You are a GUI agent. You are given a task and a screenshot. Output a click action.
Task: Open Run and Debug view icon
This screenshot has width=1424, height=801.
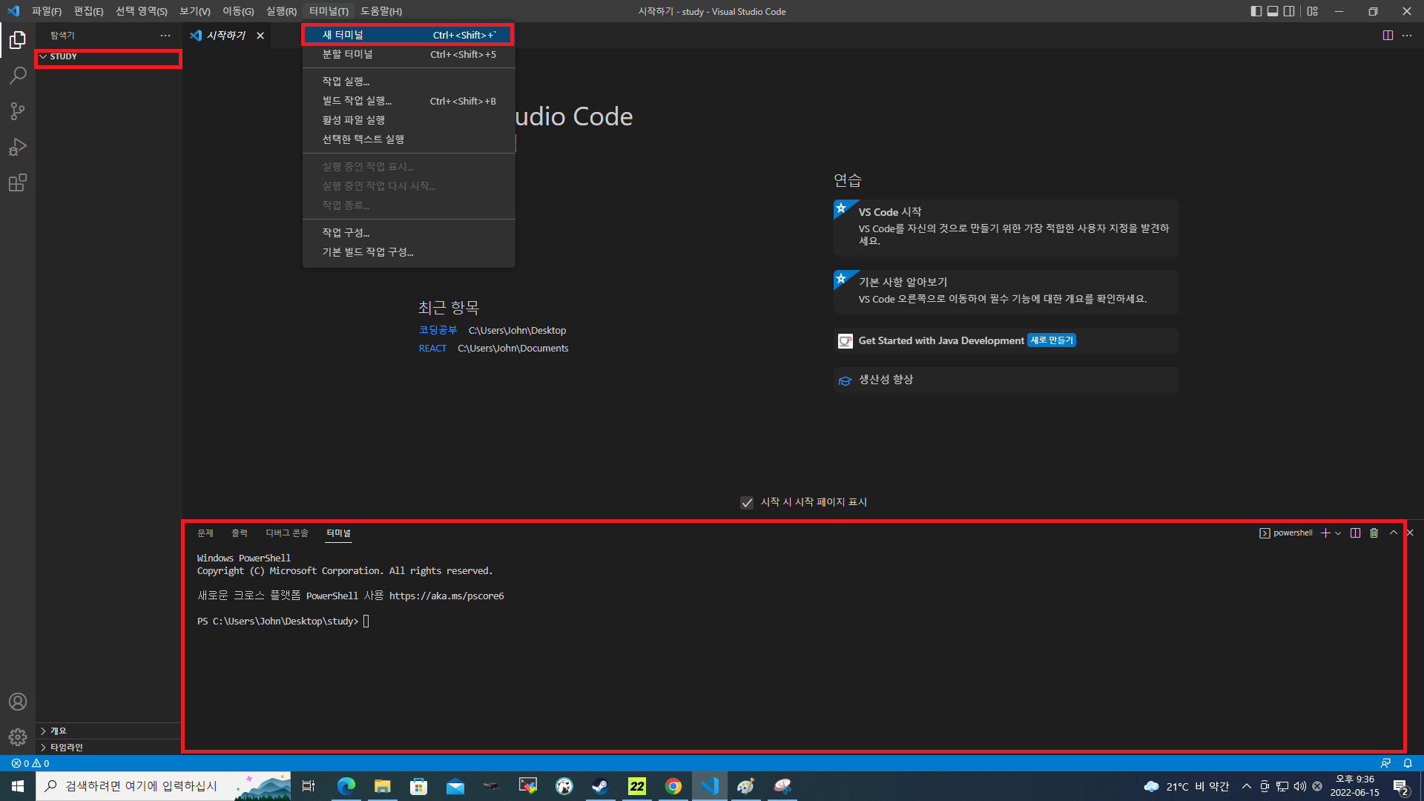point(18,147)
